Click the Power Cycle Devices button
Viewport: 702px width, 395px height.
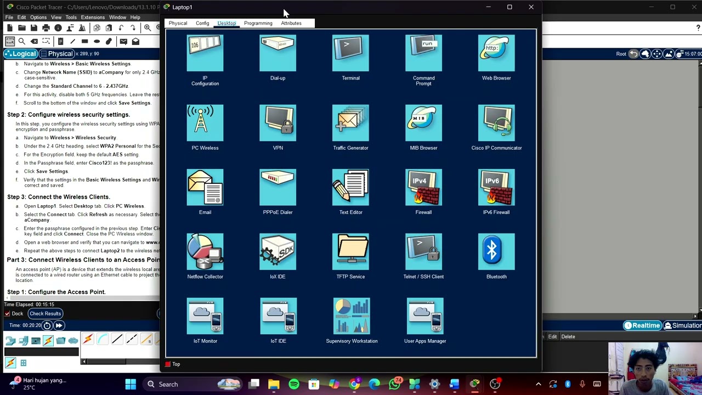pos(47,325)
